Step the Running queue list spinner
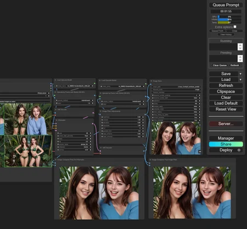This screenshot has width=247, height=229. pos(240,47)
